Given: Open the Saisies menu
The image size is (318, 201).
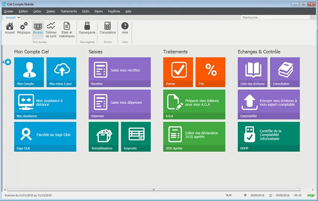Looking at the screenshot, I should (51, 11).
